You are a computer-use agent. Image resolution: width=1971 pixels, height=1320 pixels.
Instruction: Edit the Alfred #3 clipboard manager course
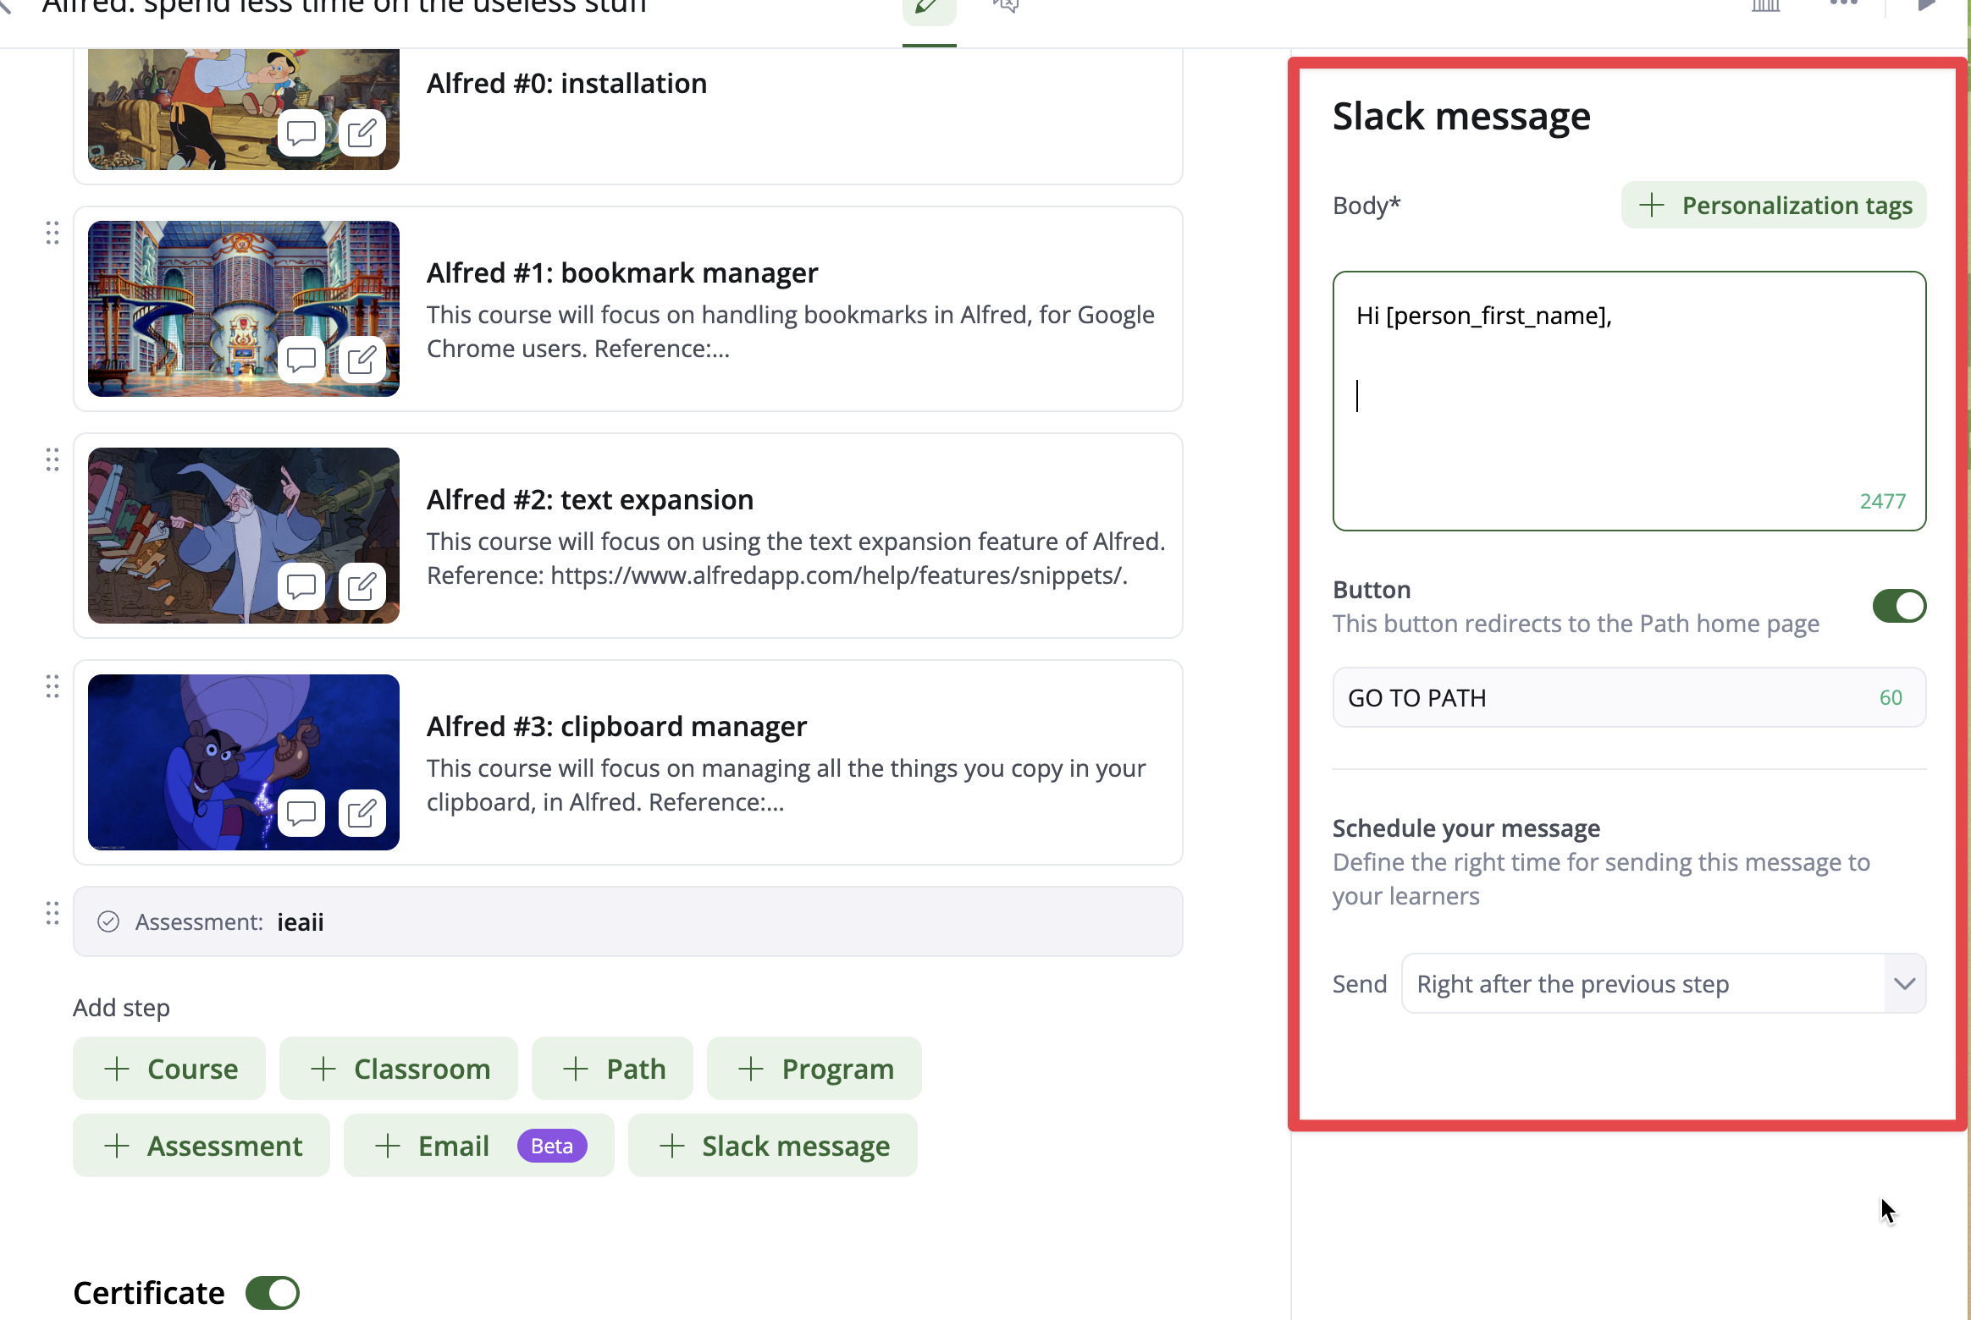(x=362, y=813)
